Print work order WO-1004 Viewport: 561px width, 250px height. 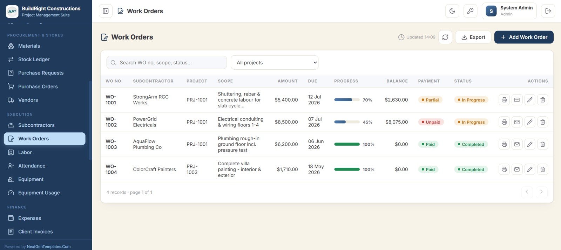tap(504, 169)
